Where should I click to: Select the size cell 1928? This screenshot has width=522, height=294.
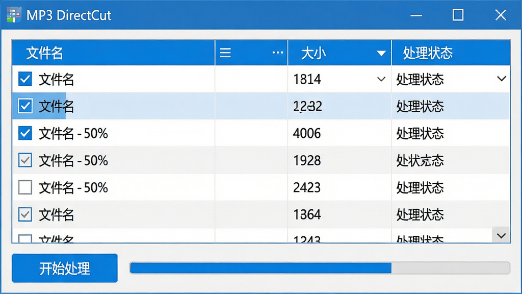pyautogui.click(x=307, y=161)
